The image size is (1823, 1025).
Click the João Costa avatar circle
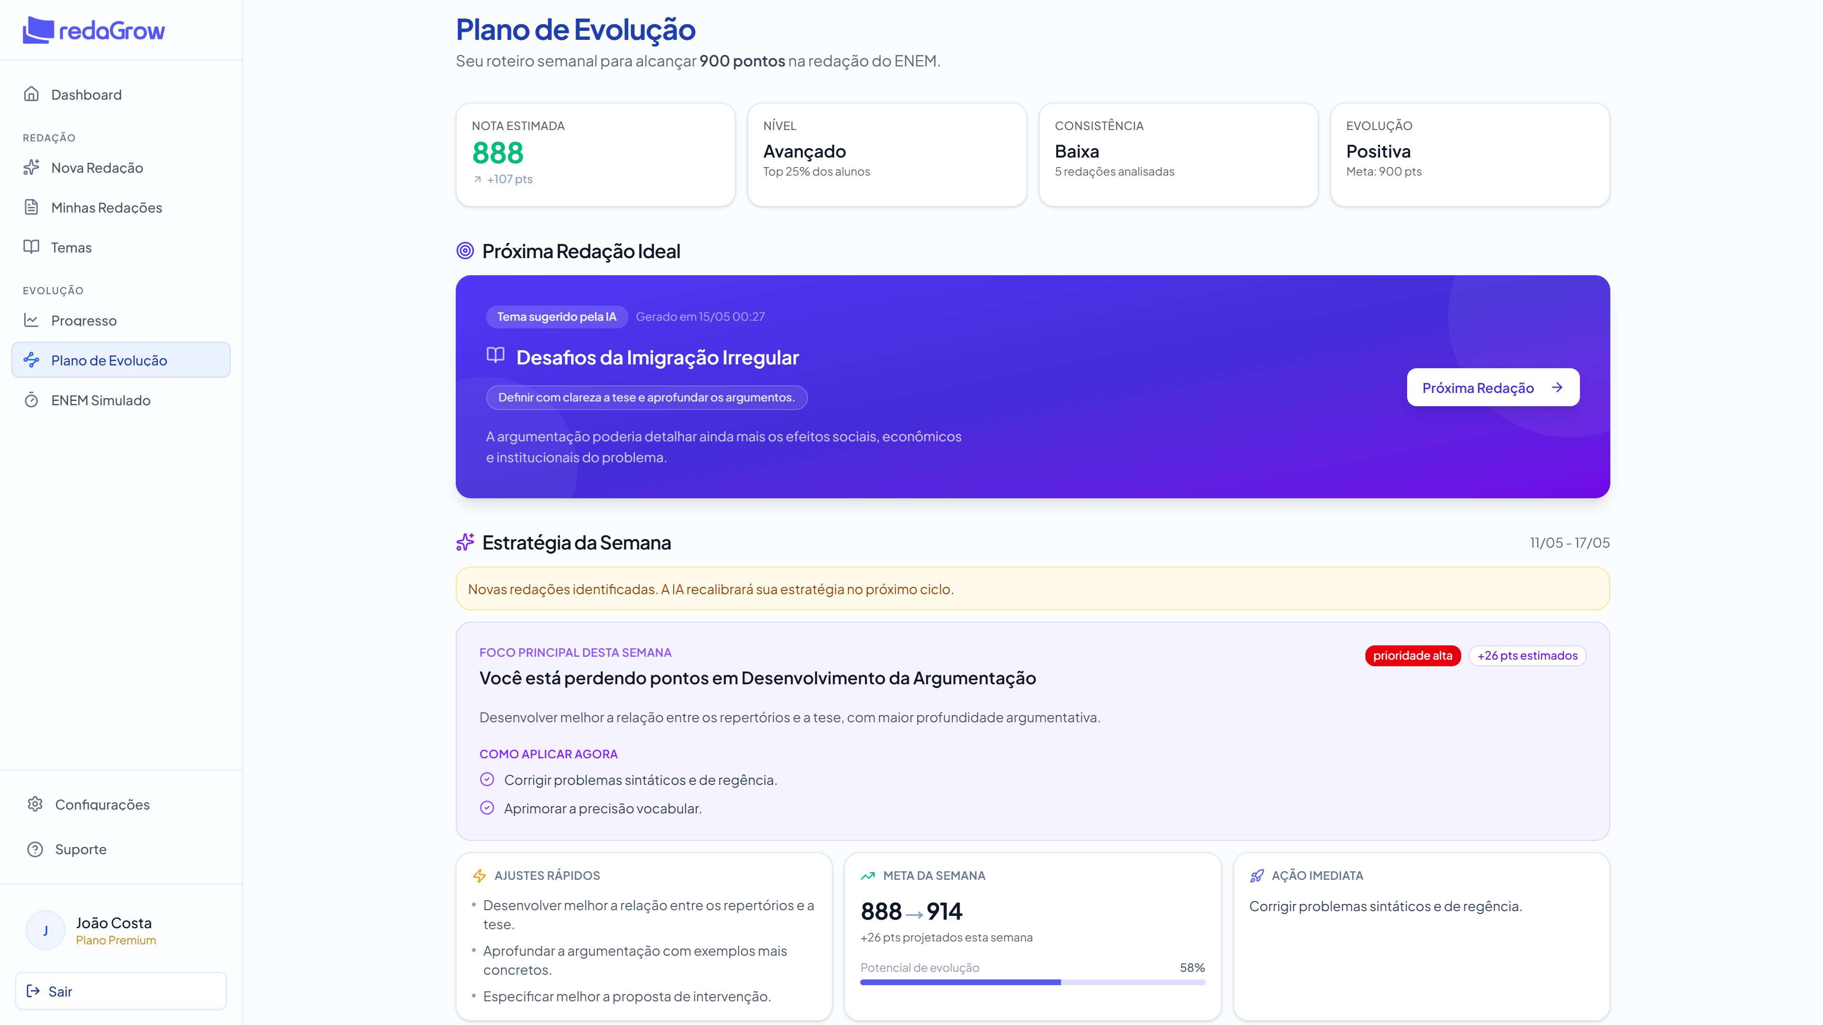coord(45,930)
